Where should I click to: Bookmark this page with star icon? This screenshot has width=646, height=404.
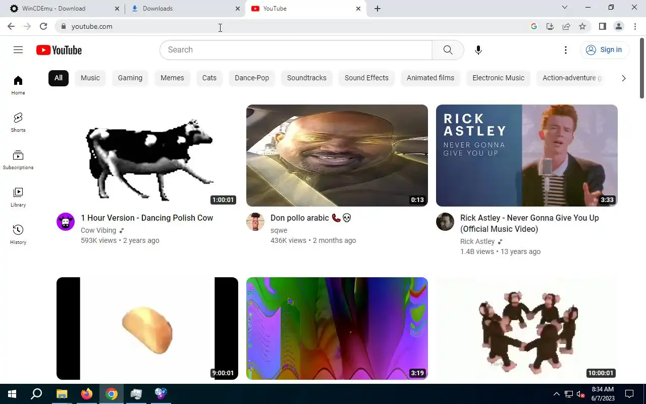click(x=582, y=26)
